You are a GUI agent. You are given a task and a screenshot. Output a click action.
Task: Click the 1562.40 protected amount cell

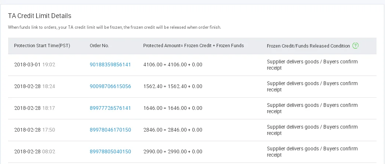coord(172,87)
